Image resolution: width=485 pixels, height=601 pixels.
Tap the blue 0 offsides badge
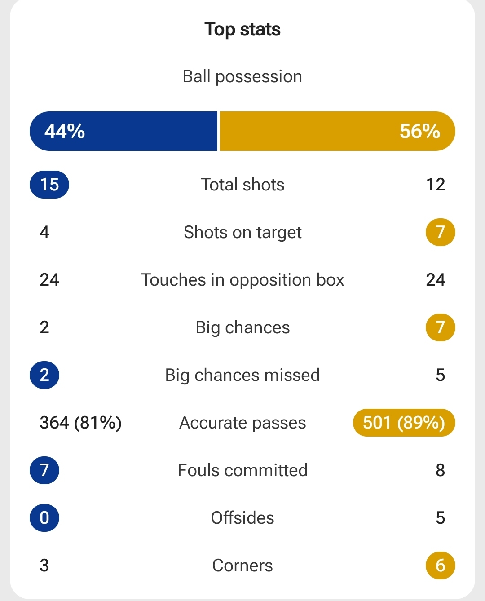click(44, 518)
